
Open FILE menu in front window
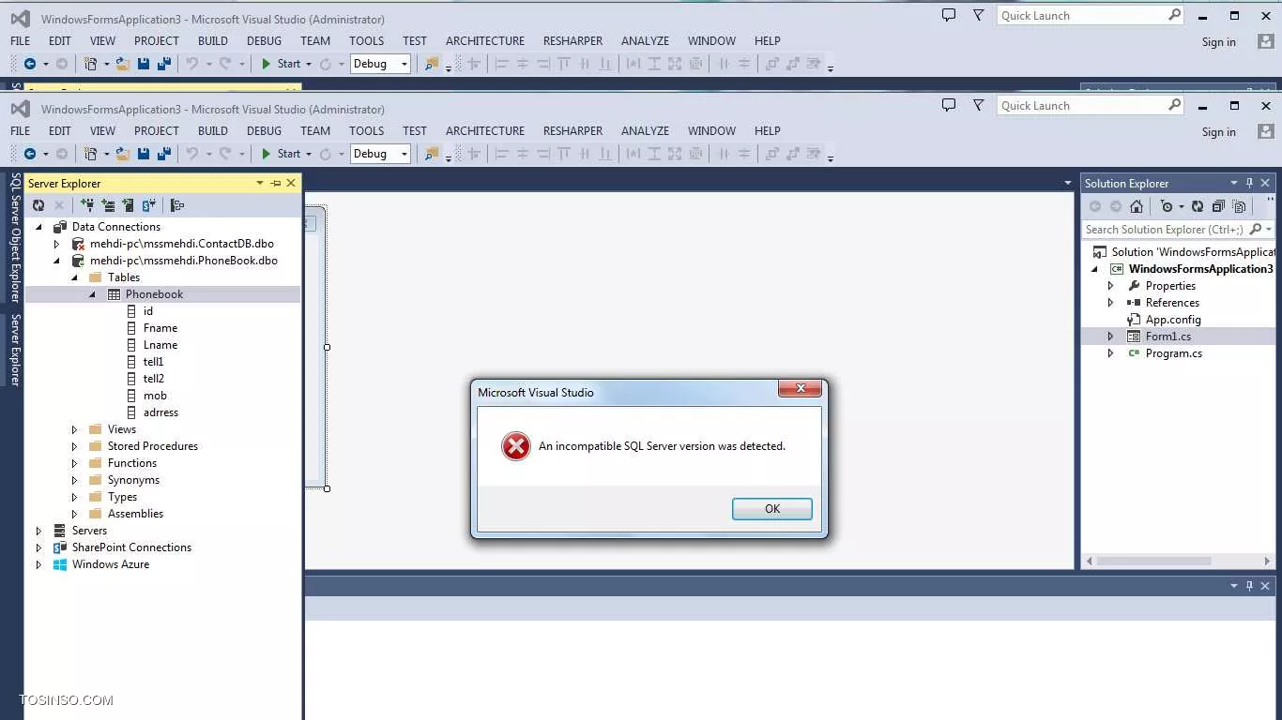tap(20, 130)
